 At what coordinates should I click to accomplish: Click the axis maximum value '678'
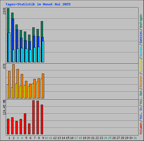click(4, 66)
